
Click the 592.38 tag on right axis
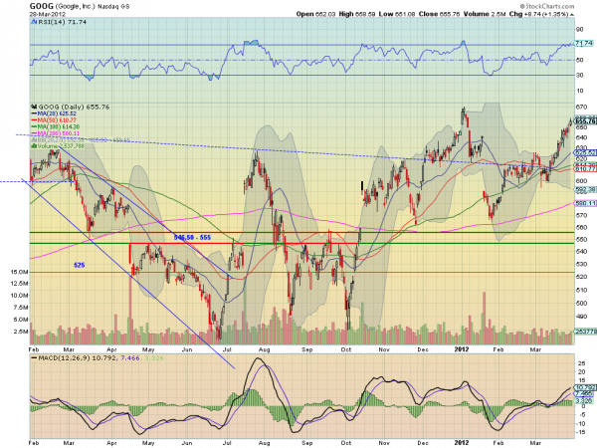pyautogui.click(x=586, y=189)
